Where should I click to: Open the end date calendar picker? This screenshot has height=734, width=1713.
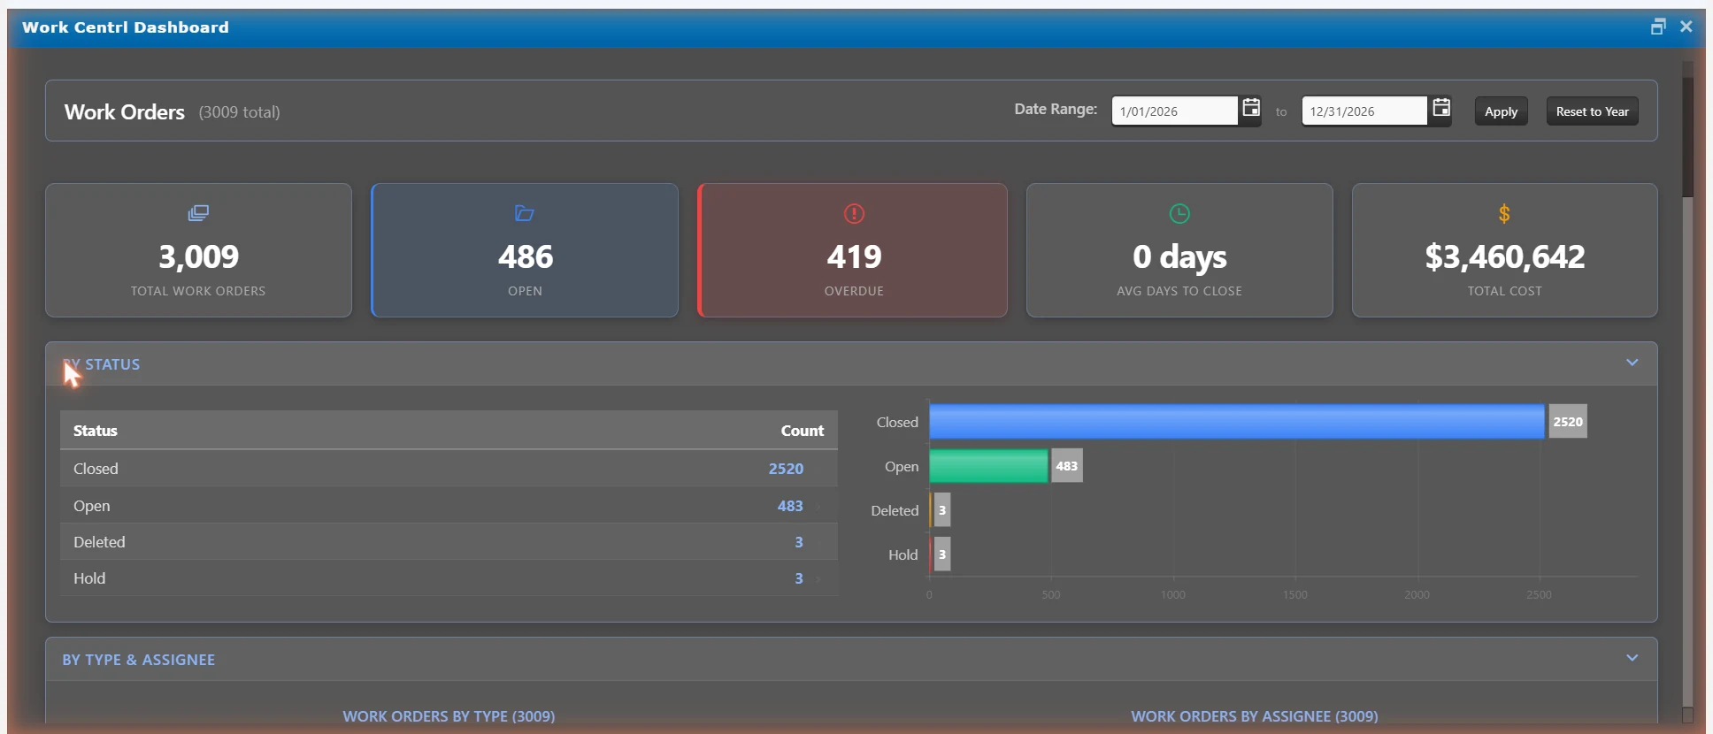point(1440,109)
